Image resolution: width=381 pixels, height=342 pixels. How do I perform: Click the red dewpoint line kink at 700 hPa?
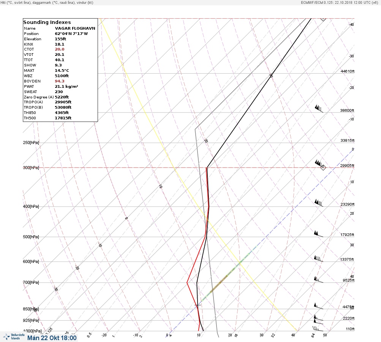click(x=187, y=282)
